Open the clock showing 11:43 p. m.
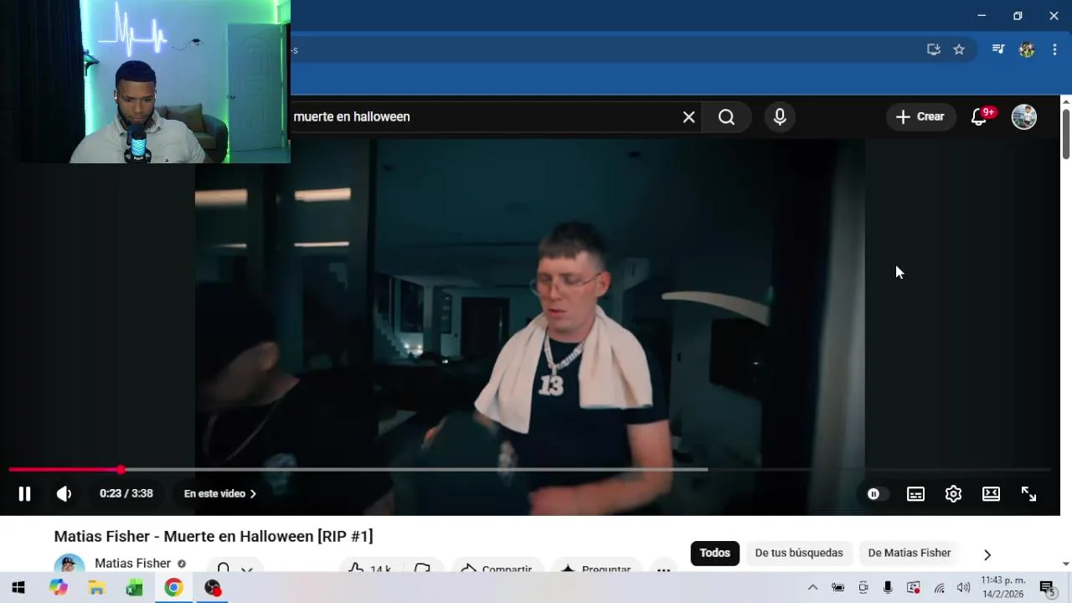 click(1003, 587)
